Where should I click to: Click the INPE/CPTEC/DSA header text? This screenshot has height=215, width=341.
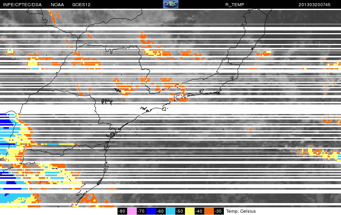click(x=22, y=5)
